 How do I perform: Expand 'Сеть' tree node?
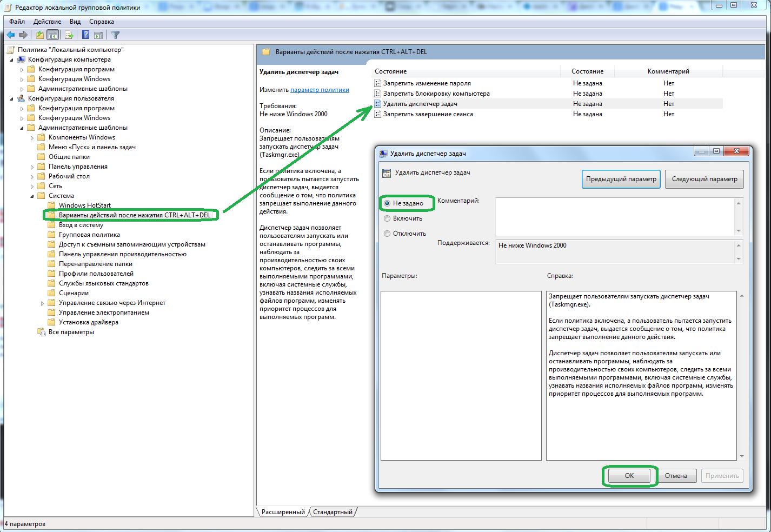(32, 187)
